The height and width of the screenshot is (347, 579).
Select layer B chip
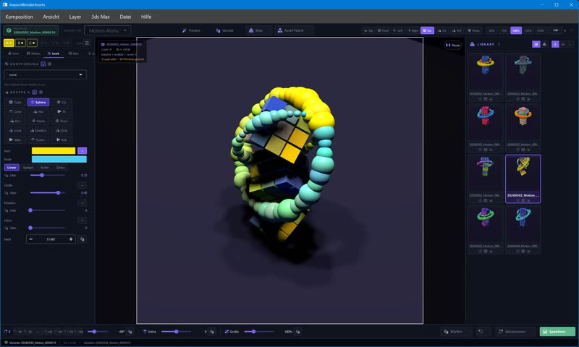(x=20, y=43)
